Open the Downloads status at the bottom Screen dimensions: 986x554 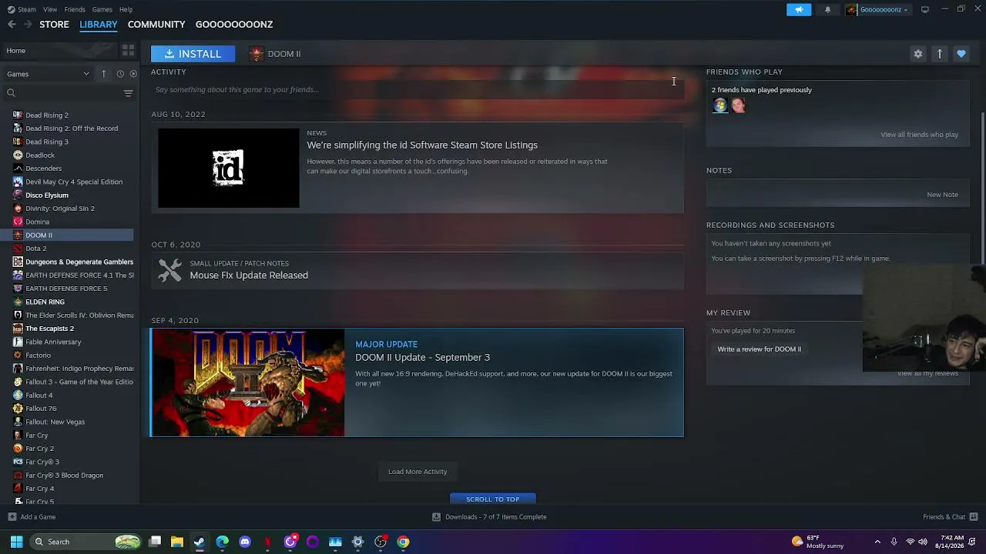click(489, 517)
